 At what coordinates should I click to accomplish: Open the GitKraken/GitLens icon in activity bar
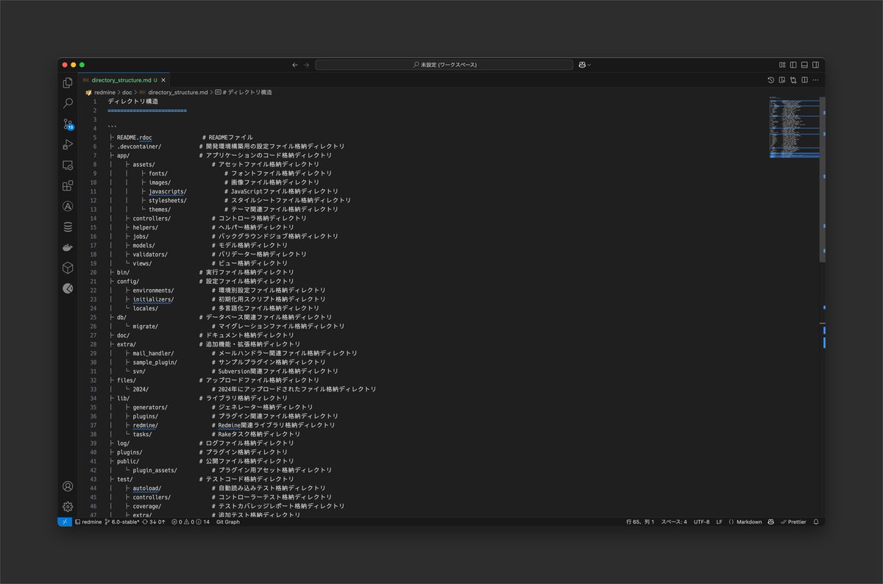pyautogui.click(x=68, y=288)
